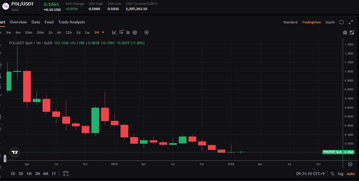Toggle the checkbox next to Depth
This screenshot has height=181, width=359.
pyautogui.click(x=342, y=22)
